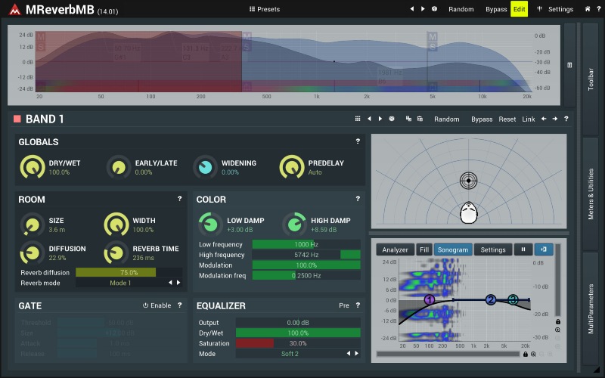
Task: Click the Band 1 Link button
Action: pos(528,119)
